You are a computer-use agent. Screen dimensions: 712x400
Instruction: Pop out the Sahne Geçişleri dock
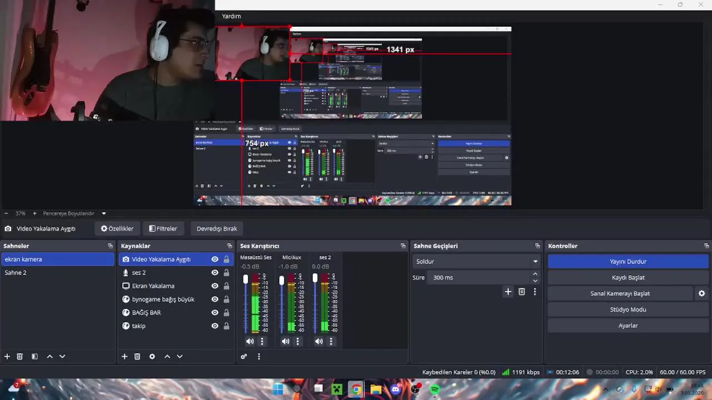[537, 246]
